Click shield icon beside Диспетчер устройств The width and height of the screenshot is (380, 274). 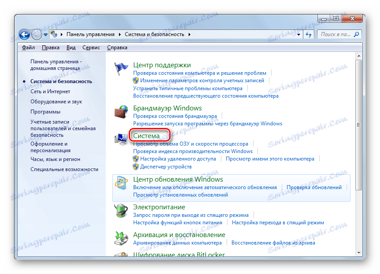136,167
